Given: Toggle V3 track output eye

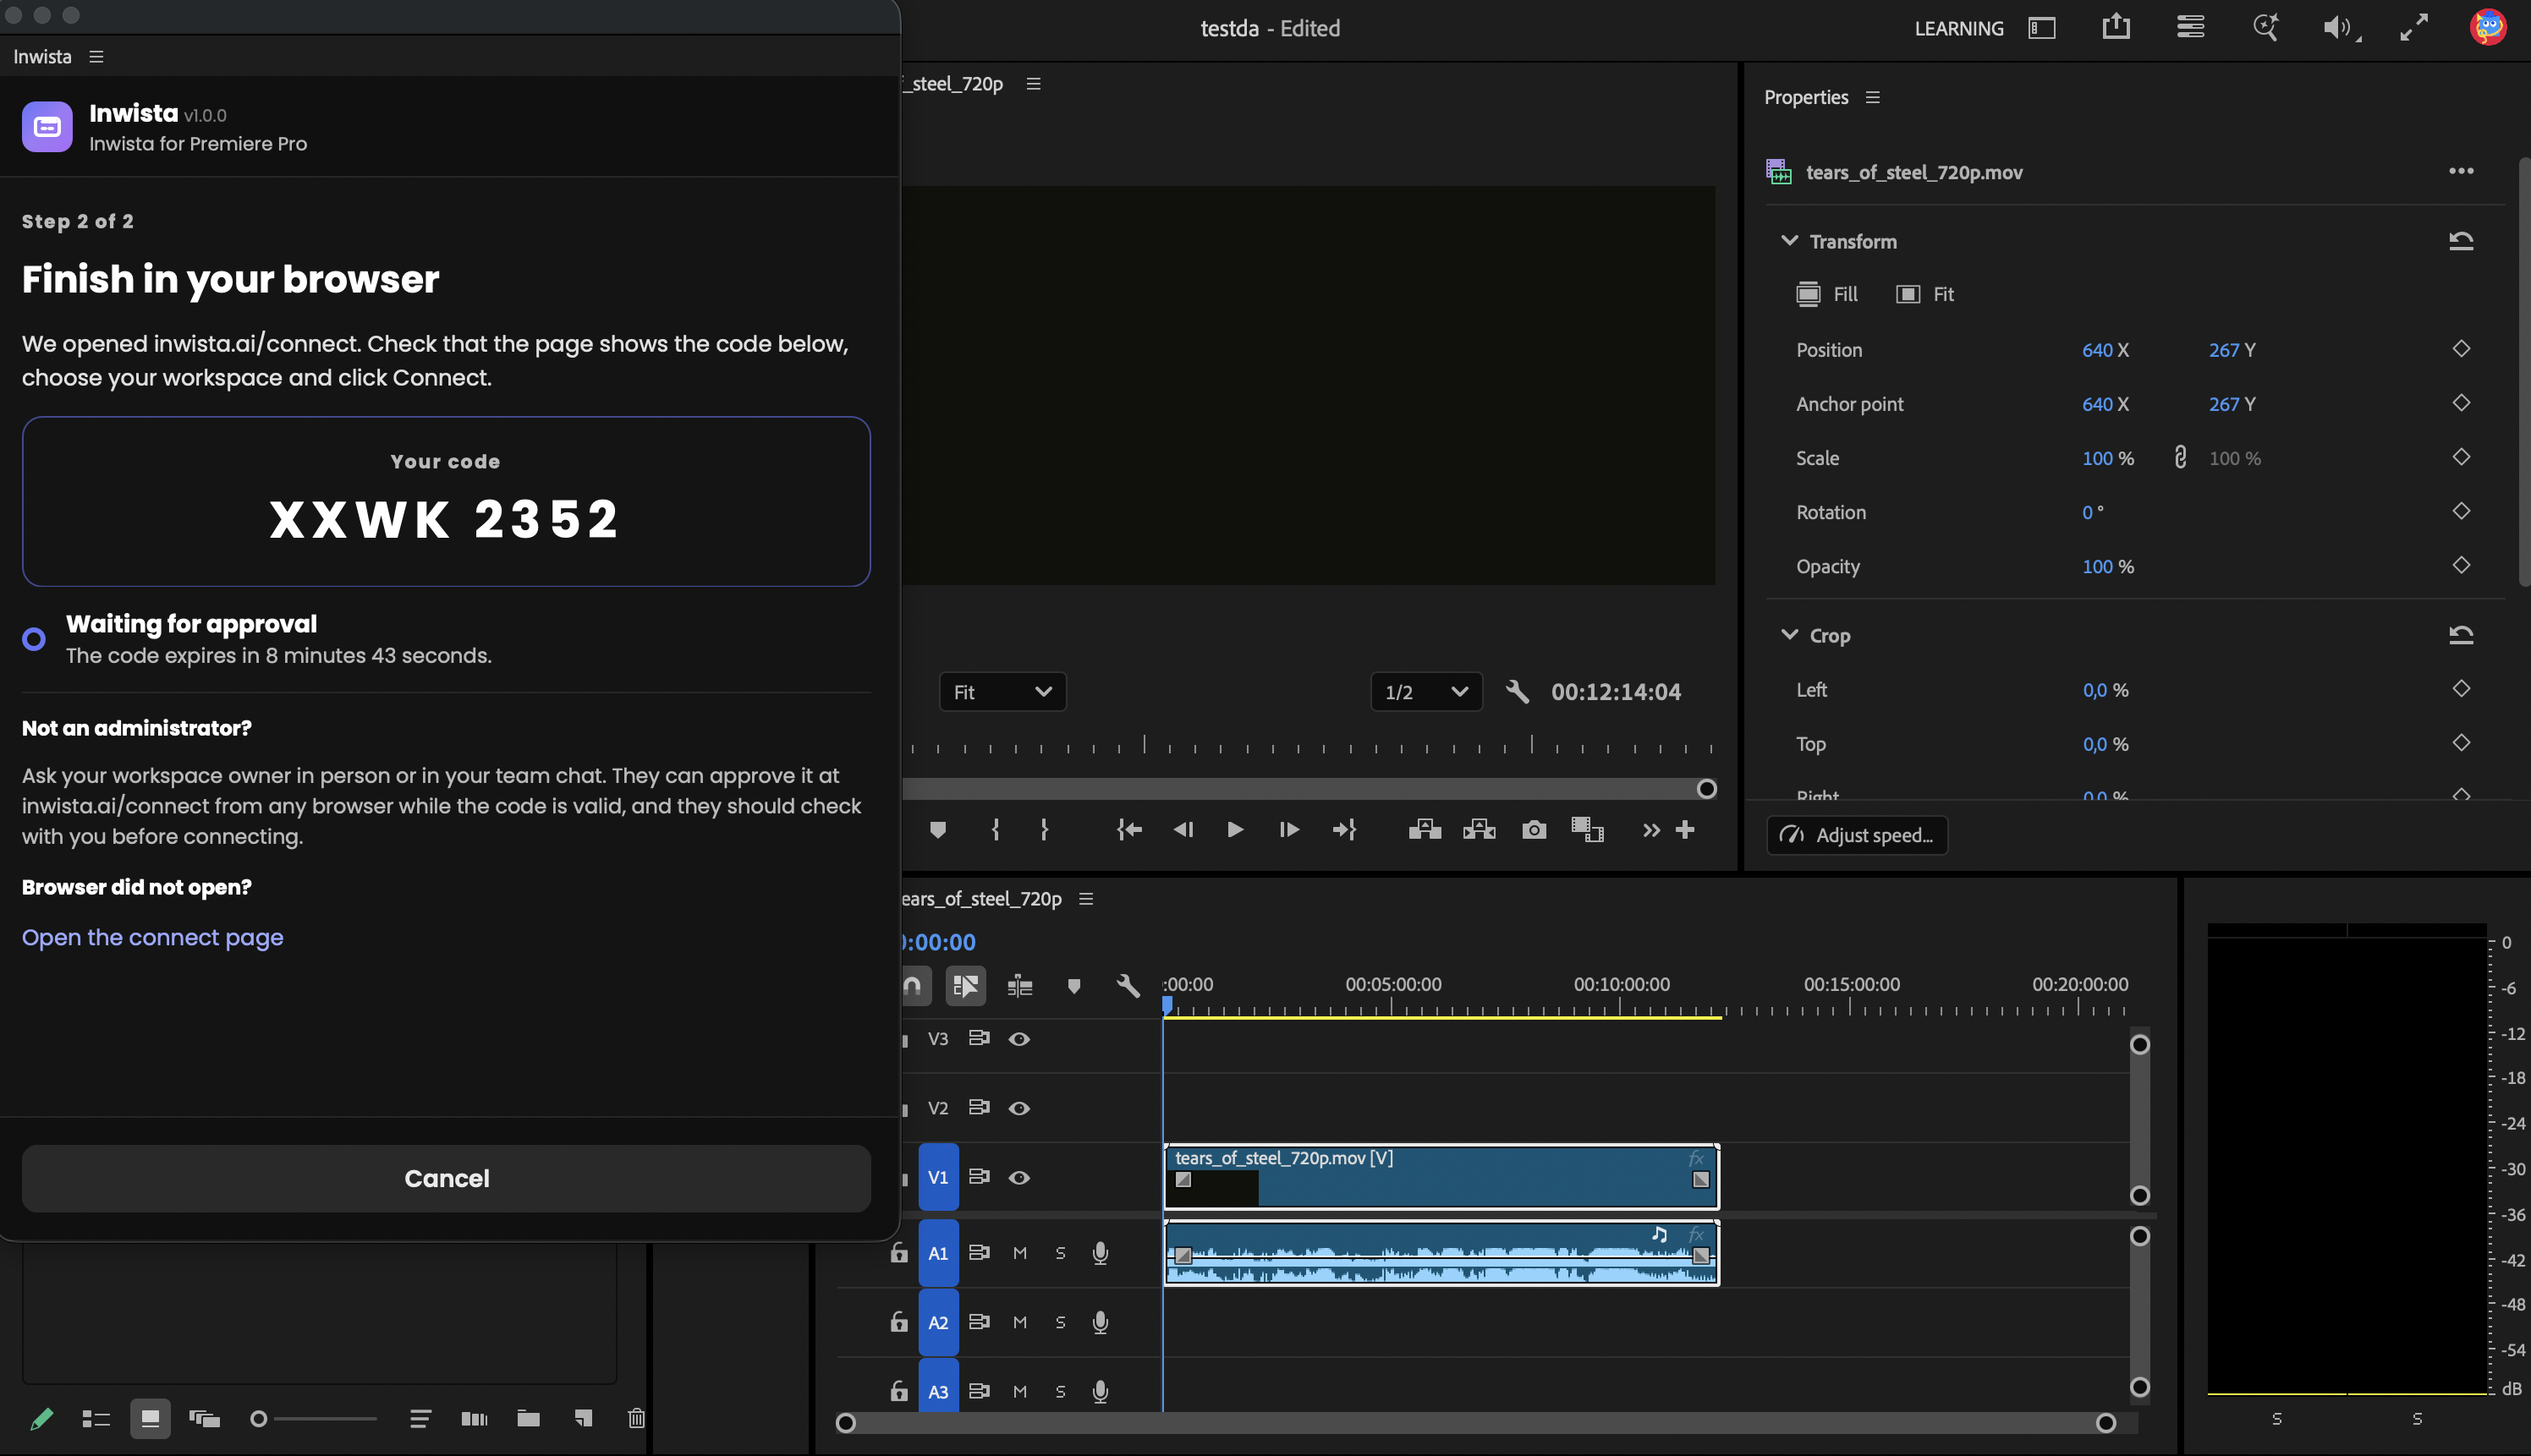Looking at the screenshot, I should [x=1018, y=1039].
